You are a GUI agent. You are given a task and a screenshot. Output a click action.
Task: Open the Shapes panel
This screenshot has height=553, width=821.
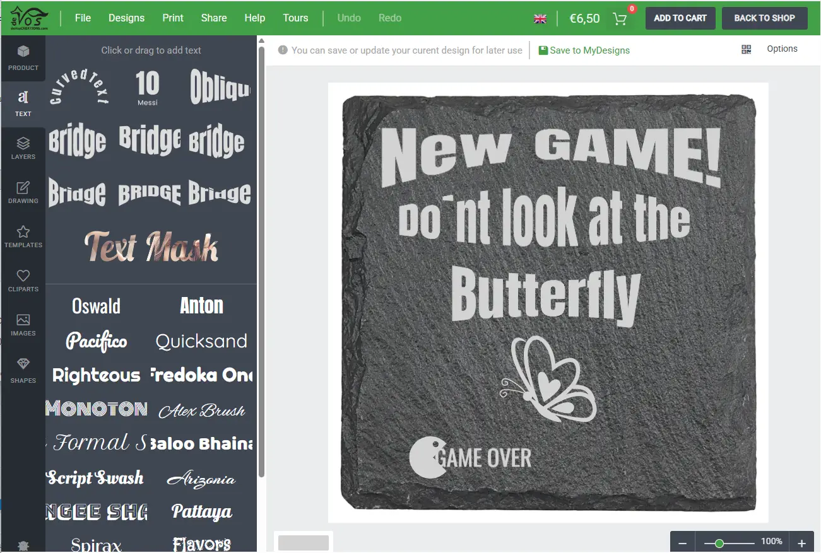pos(23,371)
